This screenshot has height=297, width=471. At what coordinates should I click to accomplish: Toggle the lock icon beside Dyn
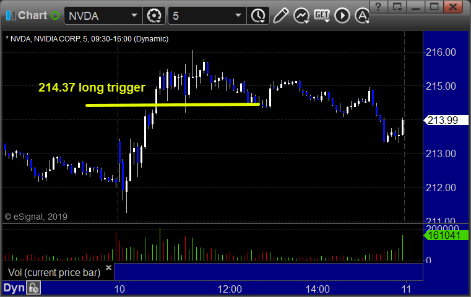(33, 288)
